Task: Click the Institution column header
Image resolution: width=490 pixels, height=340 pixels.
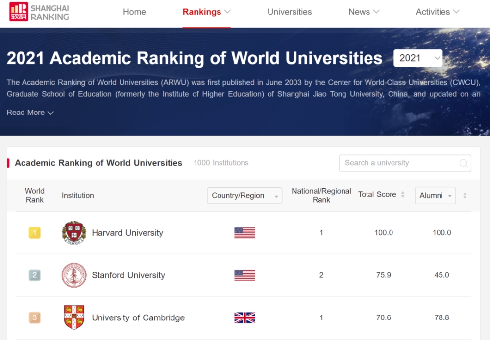Action: pos(78,196)
